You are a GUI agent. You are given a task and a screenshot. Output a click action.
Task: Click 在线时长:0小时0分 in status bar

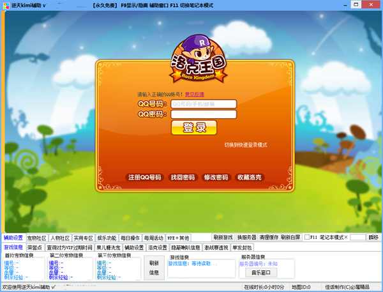pyautogui.click(x=264, y=287)
